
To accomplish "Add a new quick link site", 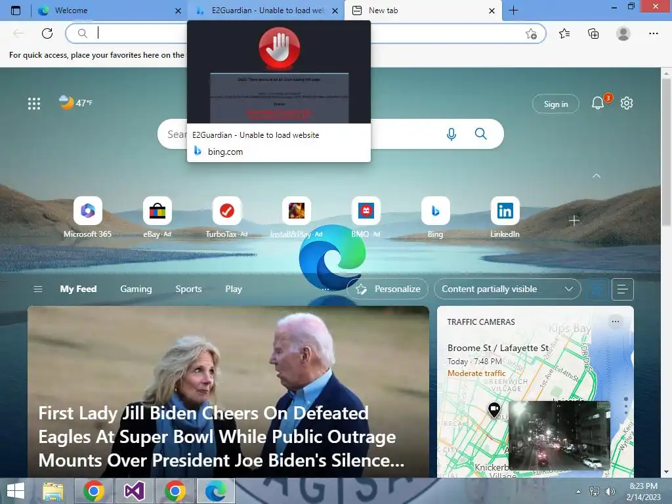I will point(574,220).
